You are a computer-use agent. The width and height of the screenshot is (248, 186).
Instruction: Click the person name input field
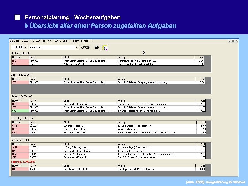pos(52,47)
